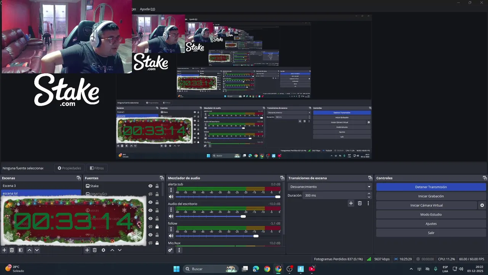
Task: Select escena lol in scenes list
Action: tap(40, 193)
